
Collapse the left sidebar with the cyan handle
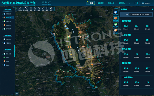click(x=14, y=51)
